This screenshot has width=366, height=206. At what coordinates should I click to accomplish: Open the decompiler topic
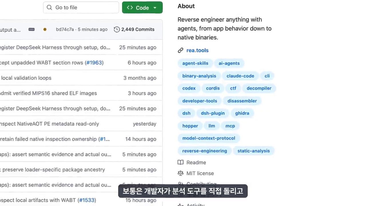click(x=259, y=88)
